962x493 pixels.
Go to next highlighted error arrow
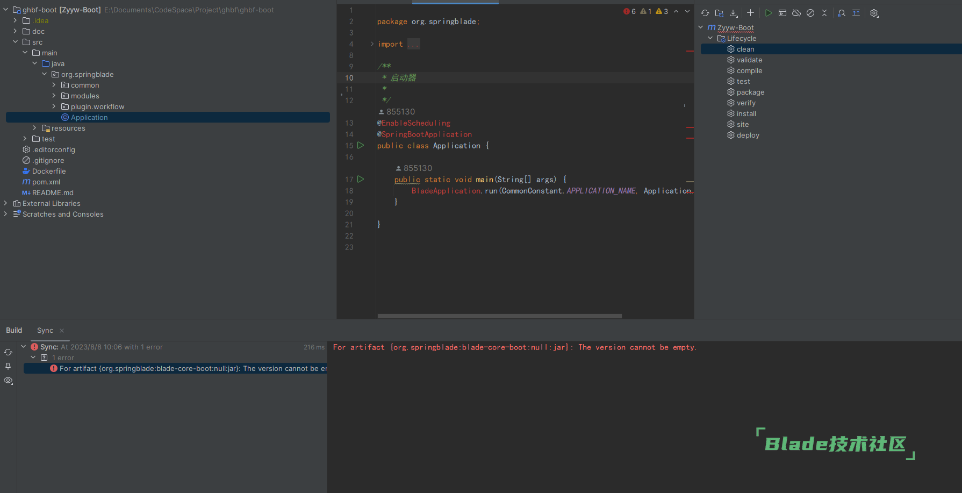coord(687,11)
